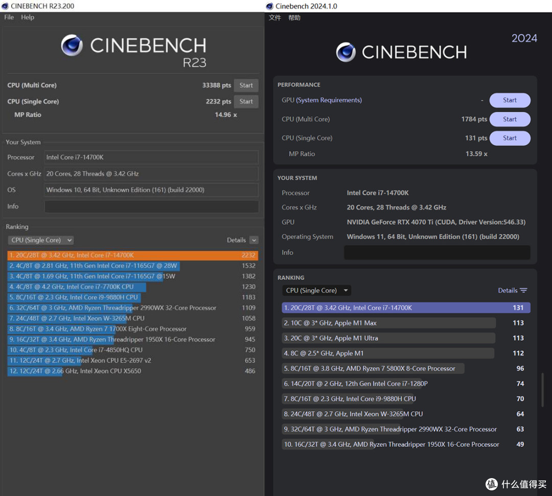Select 2024 ranking row i7-1280P
This screenshot has height=496, width=552.
pyautogui.click(x=406, y=384)
